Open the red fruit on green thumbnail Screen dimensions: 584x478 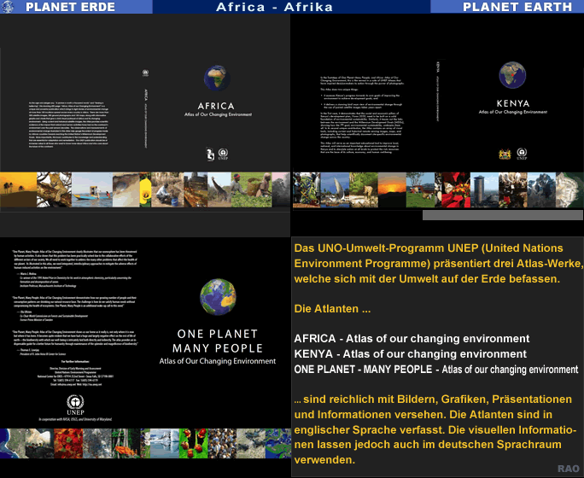coord(193,443)
